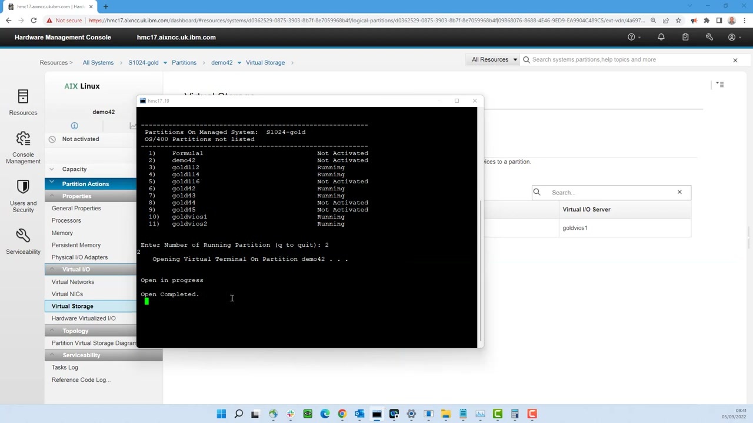Clear the Virtual Storage table search
The width and height of the screenshot is (753, 423).
[x=679, y=192]
